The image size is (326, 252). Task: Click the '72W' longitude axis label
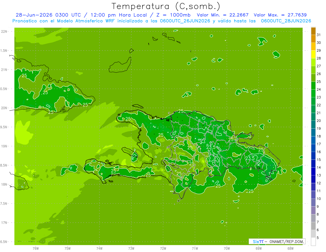[163, 248]
